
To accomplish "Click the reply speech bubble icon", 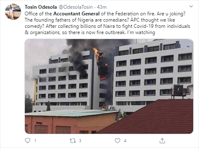I will 27,141.
